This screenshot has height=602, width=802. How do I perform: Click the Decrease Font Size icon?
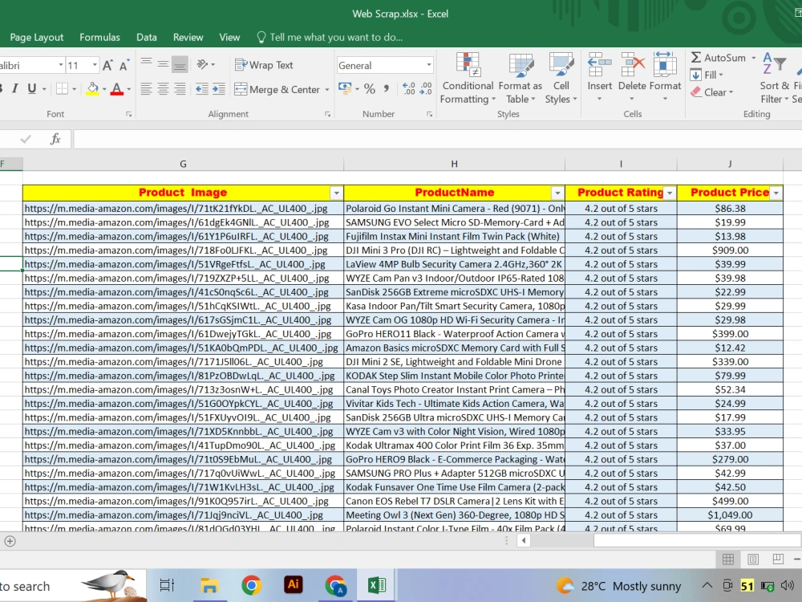coord(124,65)
